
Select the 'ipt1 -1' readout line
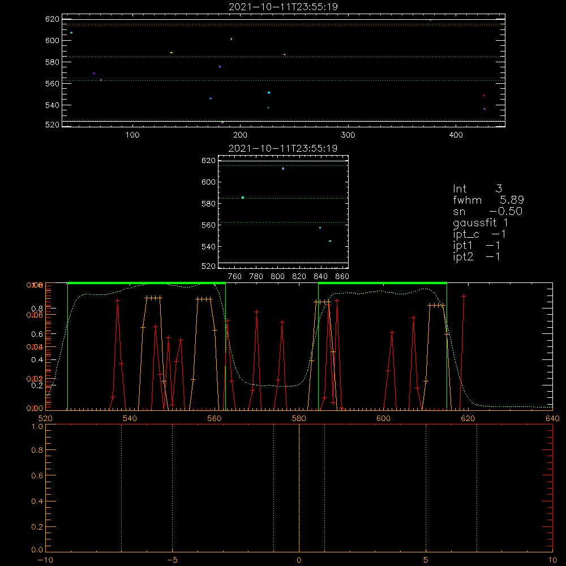pos(477,246)
